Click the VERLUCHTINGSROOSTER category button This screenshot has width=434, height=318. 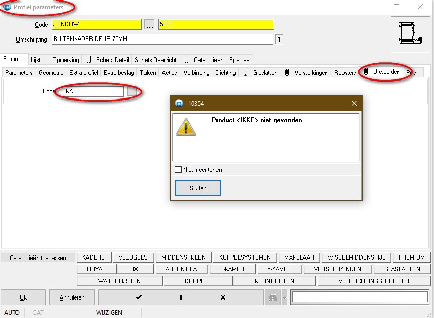374,281
